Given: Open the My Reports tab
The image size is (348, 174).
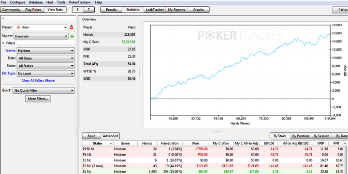Looking at the screenshot, I should [x=176, y=10].
